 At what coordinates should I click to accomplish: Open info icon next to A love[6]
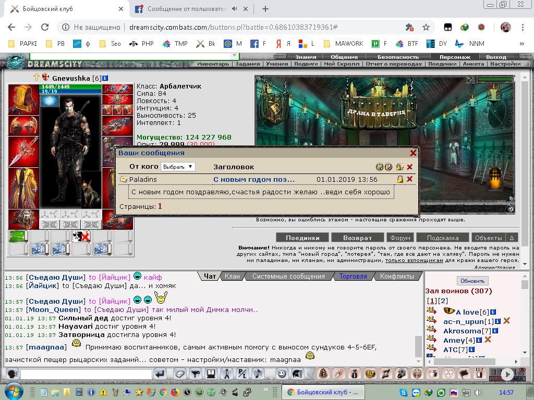coord(493,312)
